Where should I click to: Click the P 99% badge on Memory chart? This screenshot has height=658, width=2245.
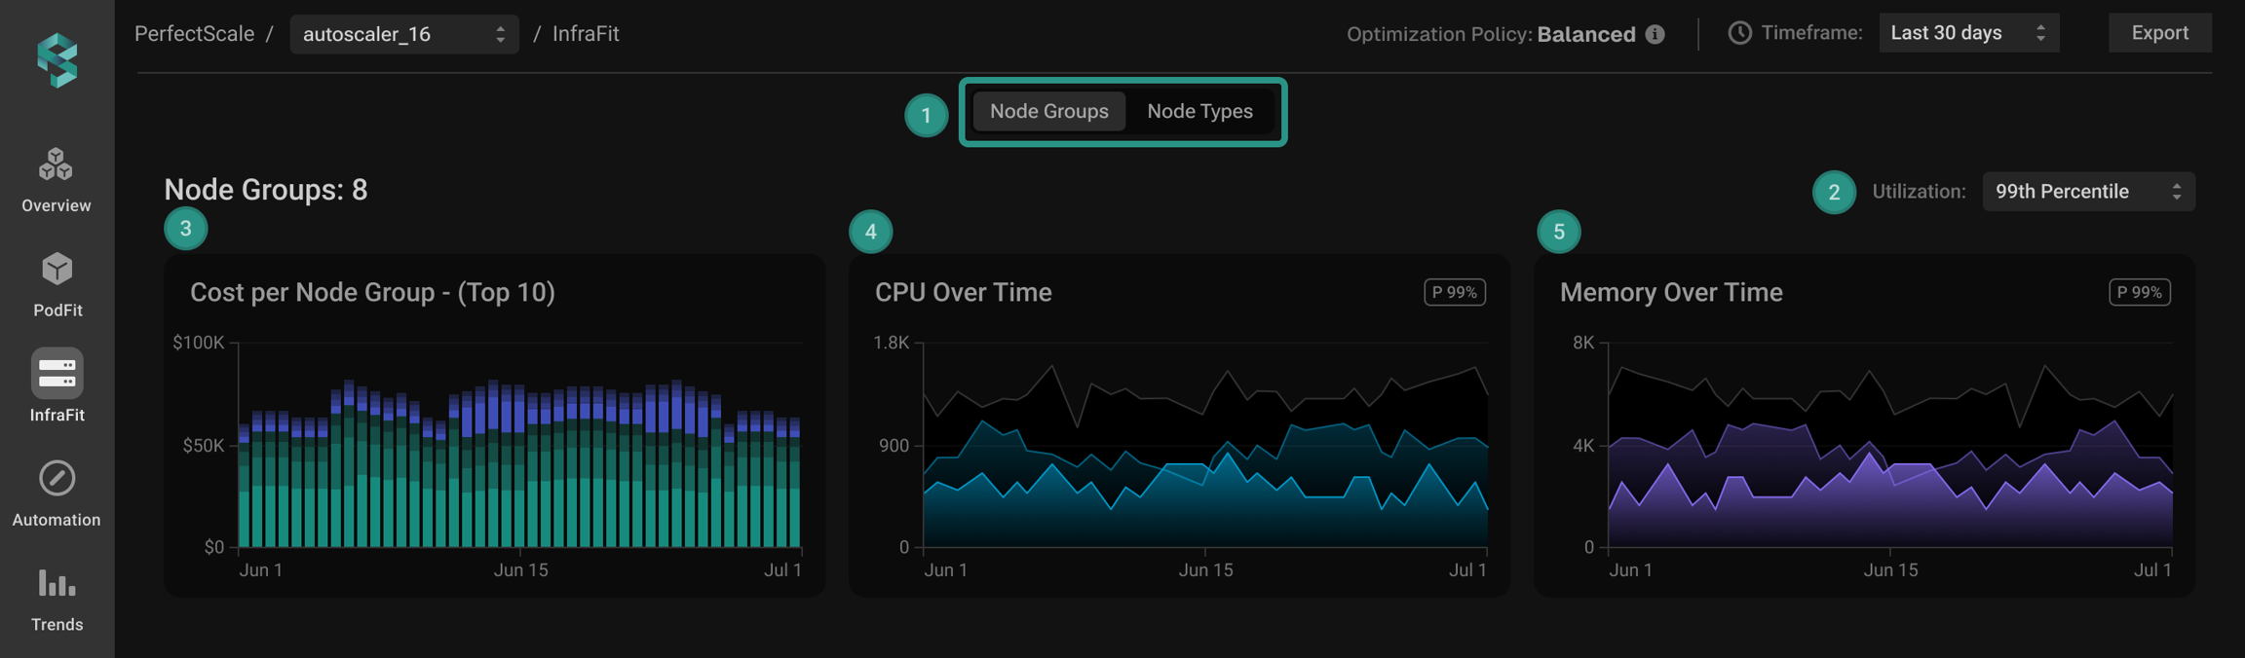point(2139,292)
